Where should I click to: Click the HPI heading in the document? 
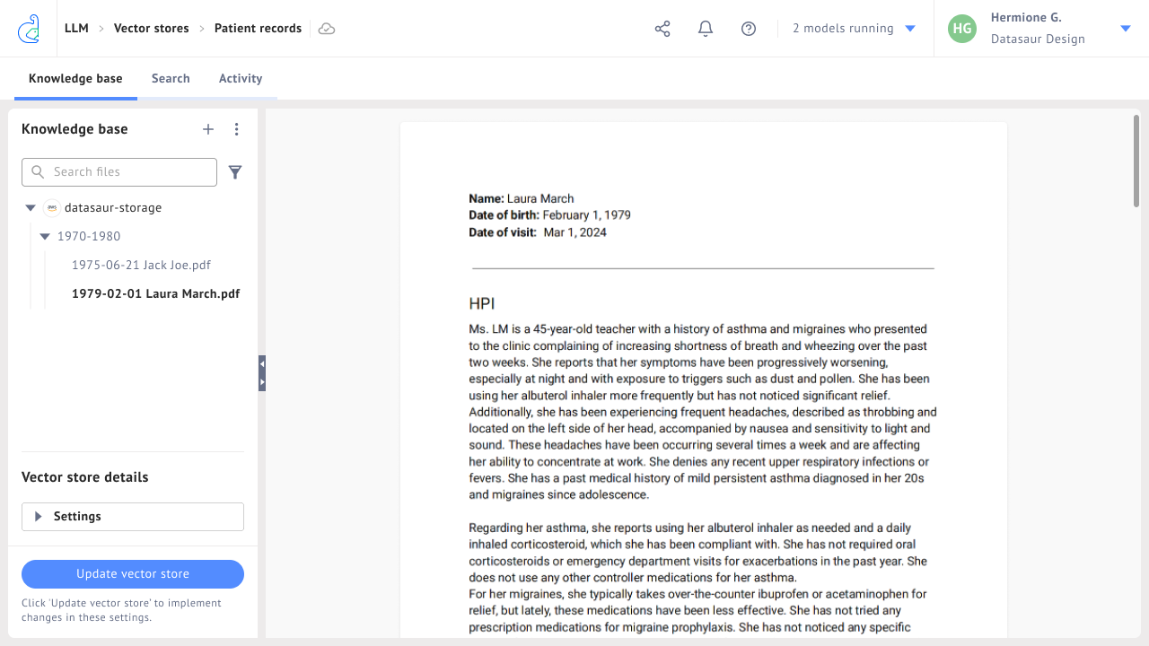(482, 304)
